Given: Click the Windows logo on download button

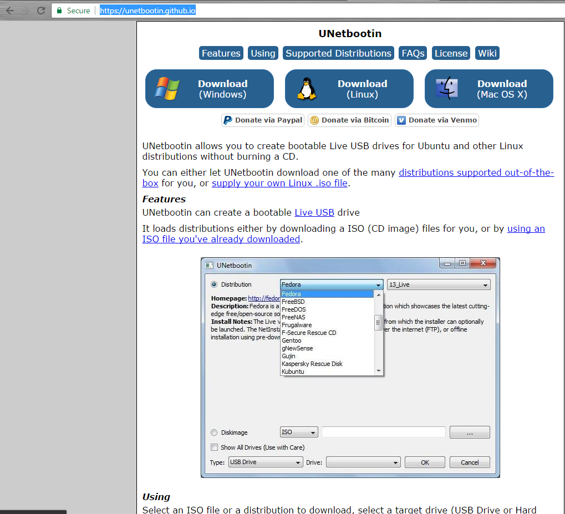Looking at the screenshot, I should (167, 89).
